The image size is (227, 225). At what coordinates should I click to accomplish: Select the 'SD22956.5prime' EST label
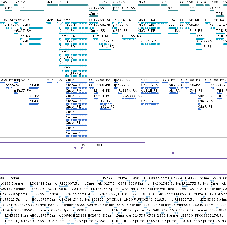click(45, 194)
